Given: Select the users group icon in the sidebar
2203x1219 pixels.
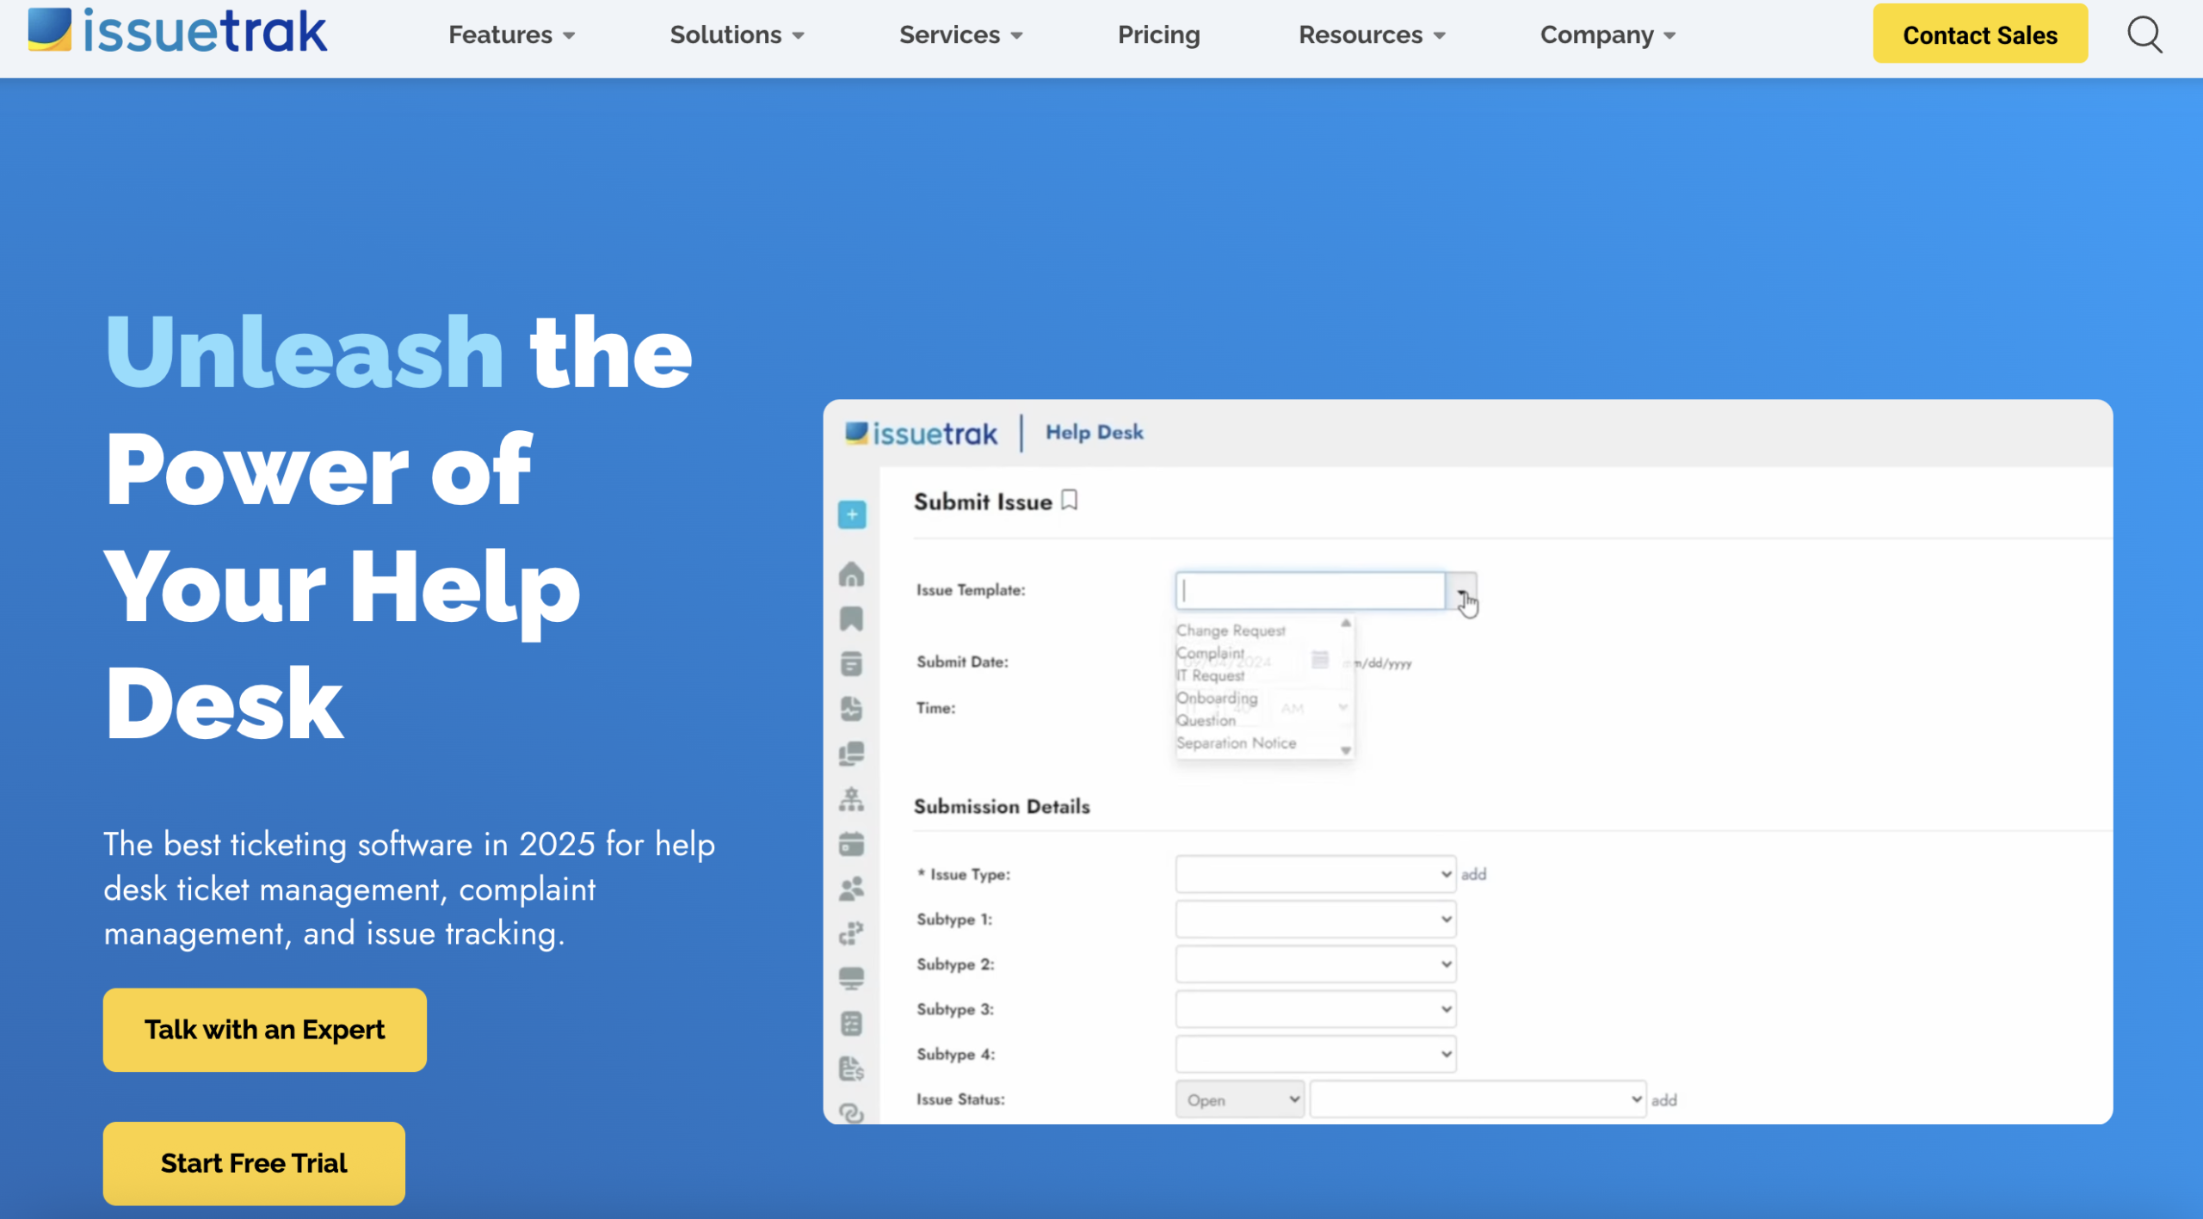Looking at the screenshot, I should click(851, 889).
